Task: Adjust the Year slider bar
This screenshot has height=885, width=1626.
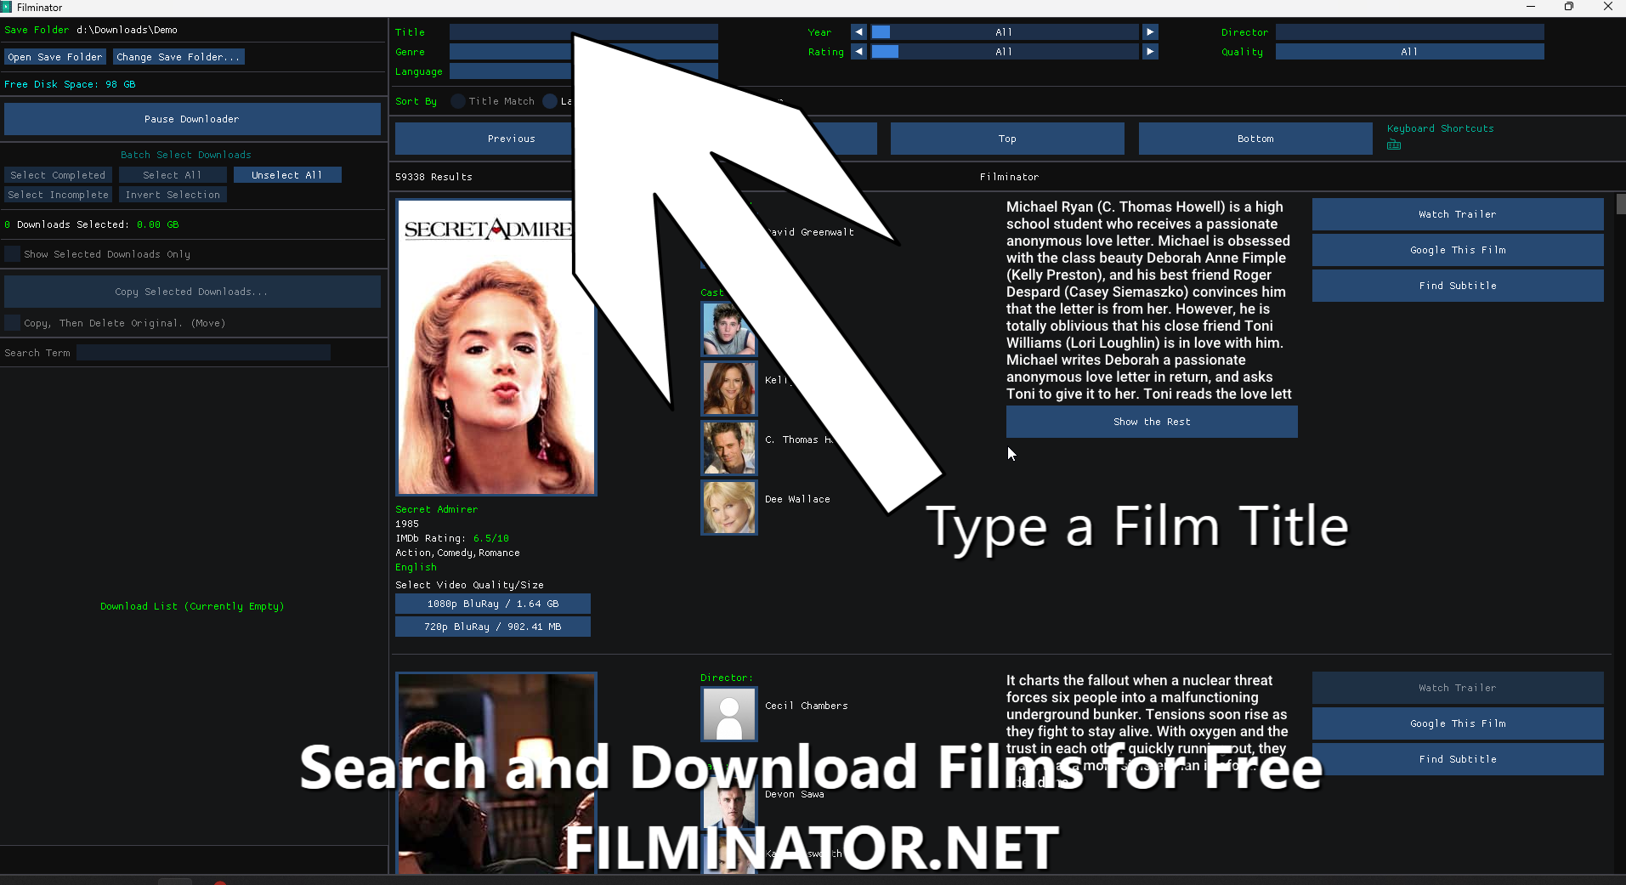Action: [x=1005, y=31]
